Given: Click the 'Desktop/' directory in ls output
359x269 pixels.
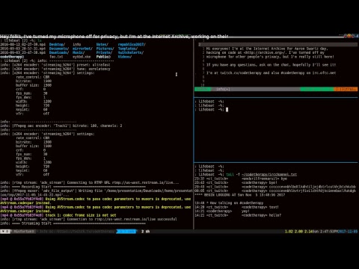Looking at the screenshot, I should pos(57,44).
